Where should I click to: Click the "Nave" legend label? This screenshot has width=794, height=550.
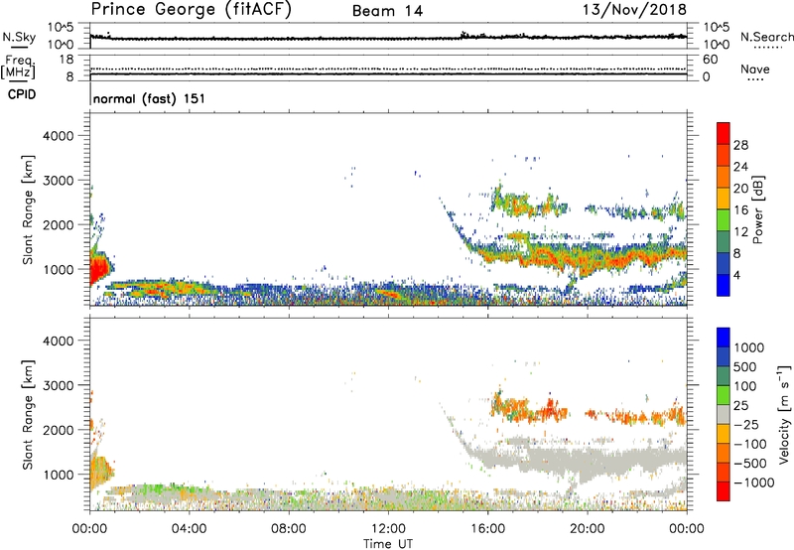click(755, 69)
